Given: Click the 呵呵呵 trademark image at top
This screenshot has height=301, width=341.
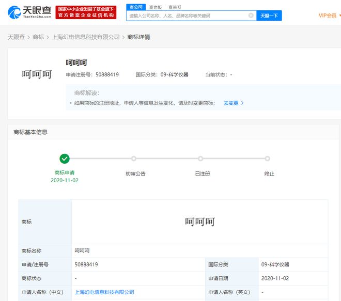Looking at the screenshot, I should 37,74.
